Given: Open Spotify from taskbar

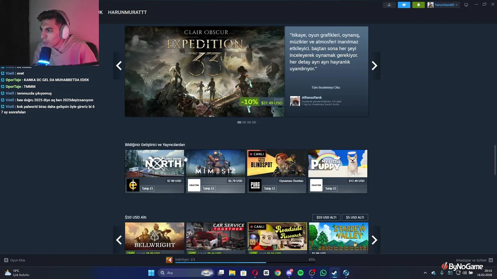Looking at the screenshot, I should click(x=301, y=273).
